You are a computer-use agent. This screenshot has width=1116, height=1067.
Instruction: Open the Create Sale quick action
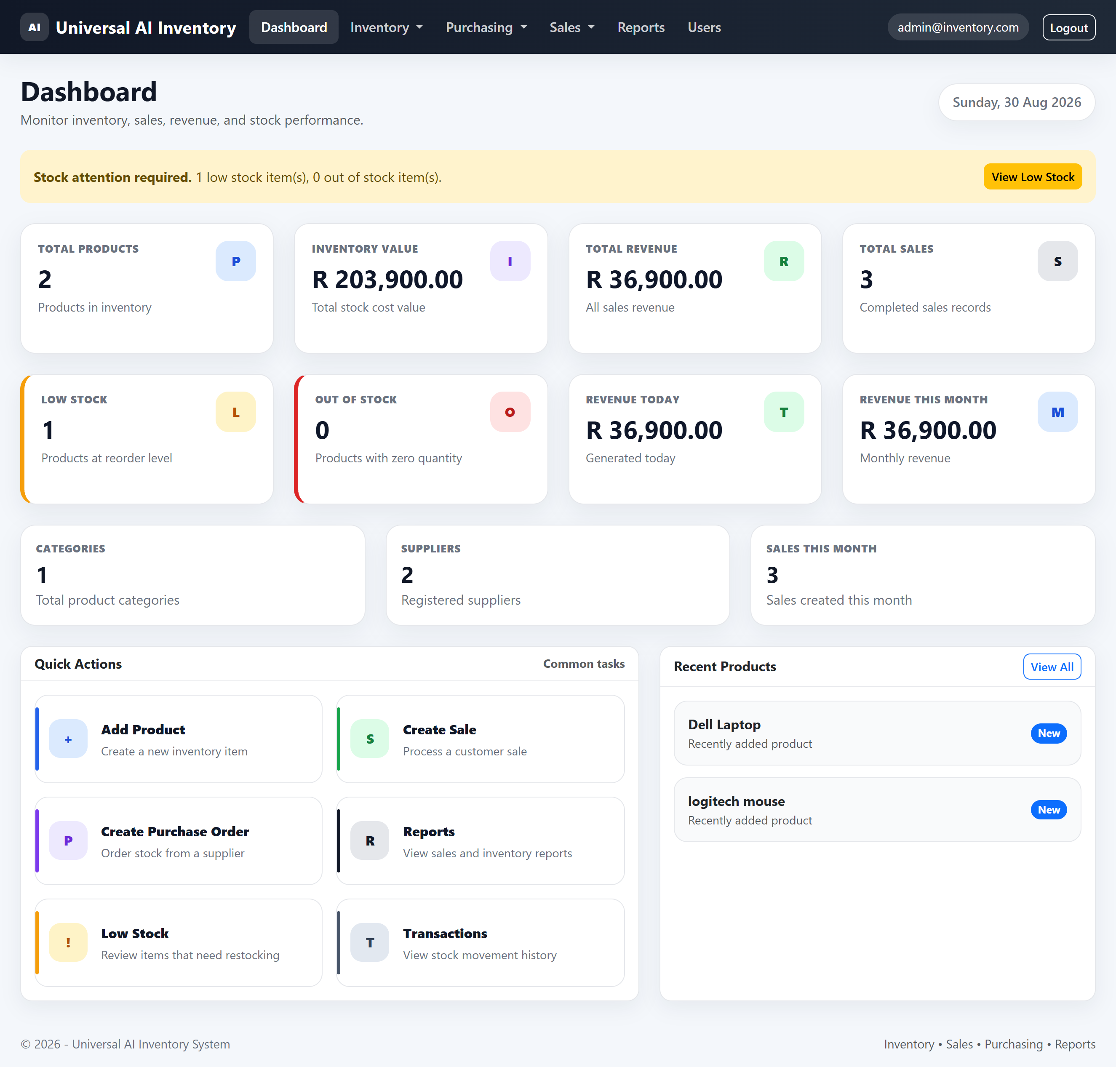click(481, 739)
